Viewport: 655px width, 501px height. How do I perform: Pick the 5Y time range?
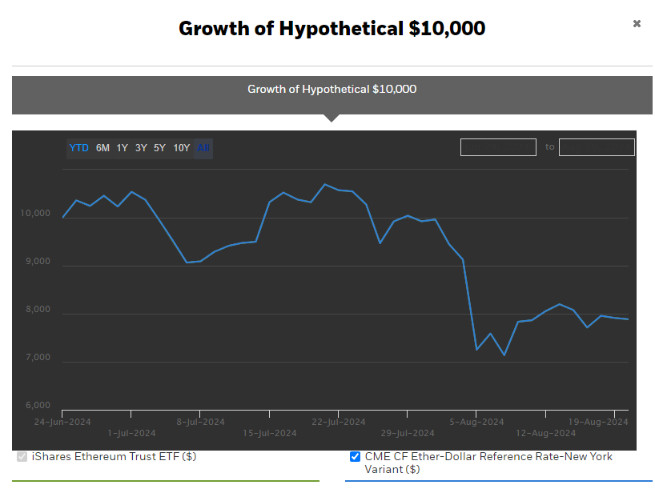click(159, 148)
